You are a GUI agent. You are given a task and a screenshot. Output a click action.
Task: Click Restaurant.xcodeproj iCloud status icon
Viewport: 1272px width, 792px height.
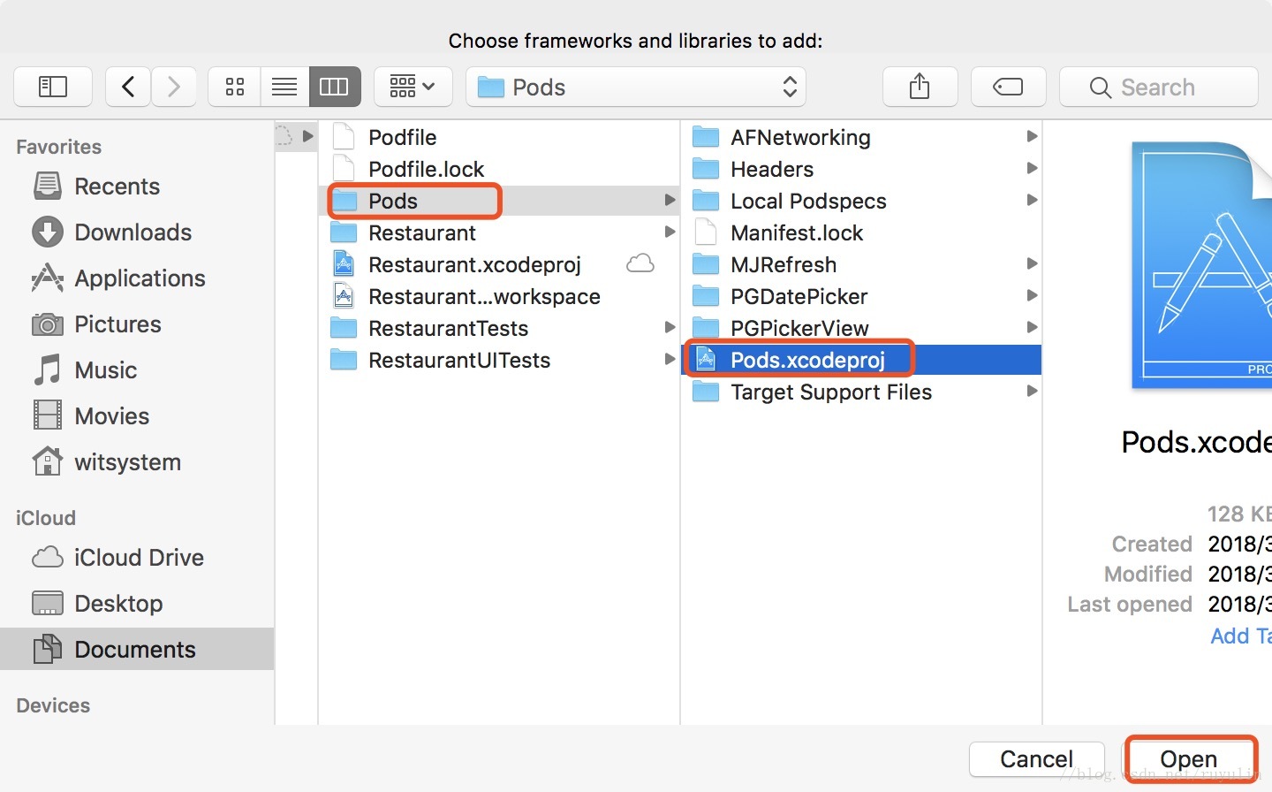640,263
